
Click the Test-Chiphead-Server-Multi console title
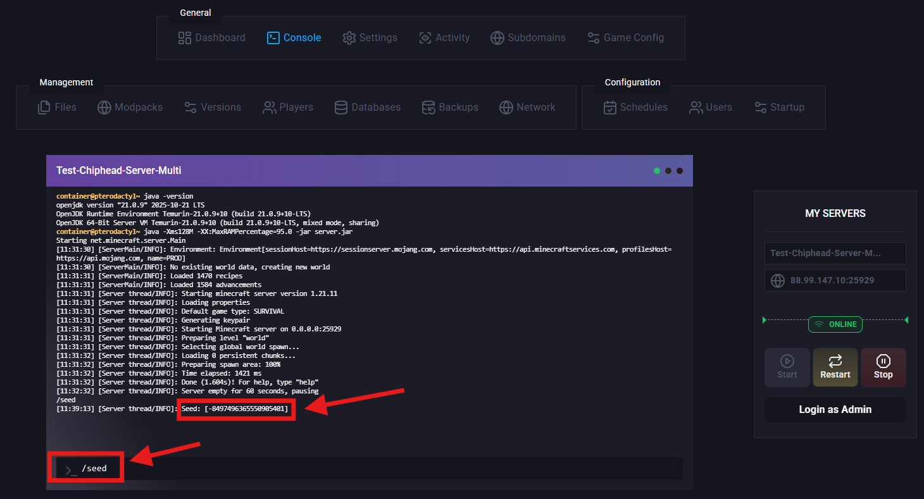click(x=119, y=171)
